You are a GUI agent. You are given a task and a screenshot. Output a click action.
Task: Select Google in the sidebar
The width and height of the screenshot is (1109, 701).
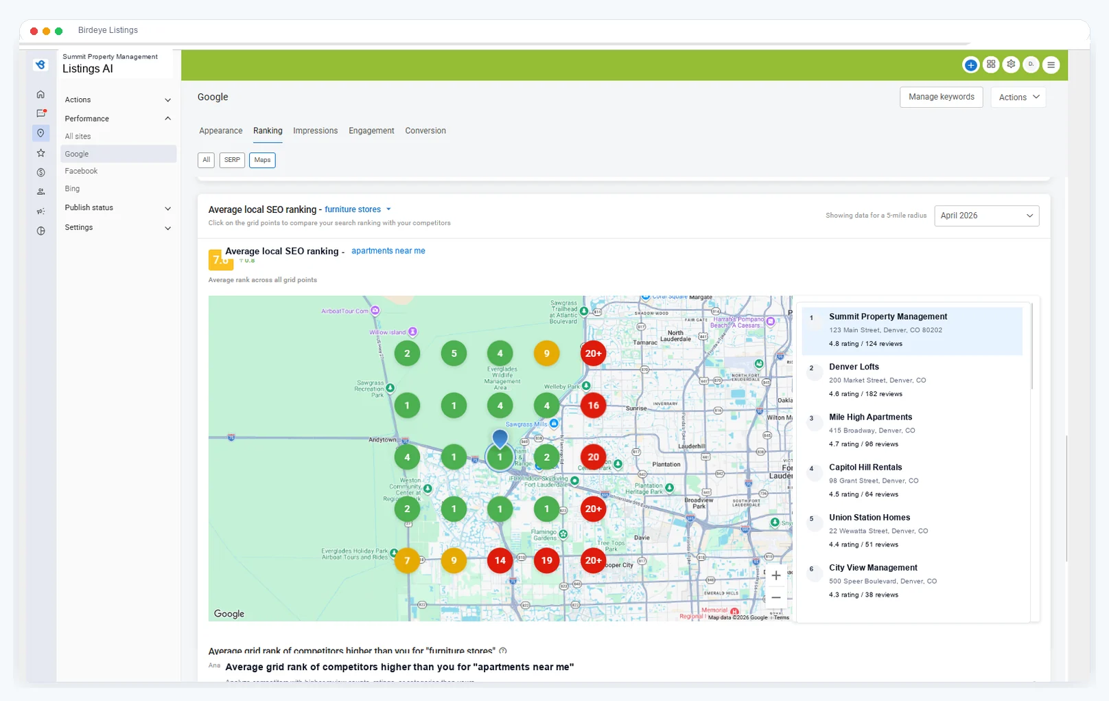(118, 154)
